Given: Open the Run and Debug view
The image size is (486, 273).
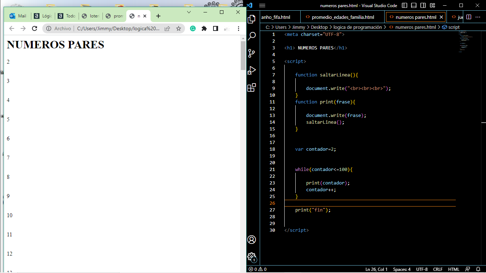Looking at the screenshot, I should [x=252, y=70].
